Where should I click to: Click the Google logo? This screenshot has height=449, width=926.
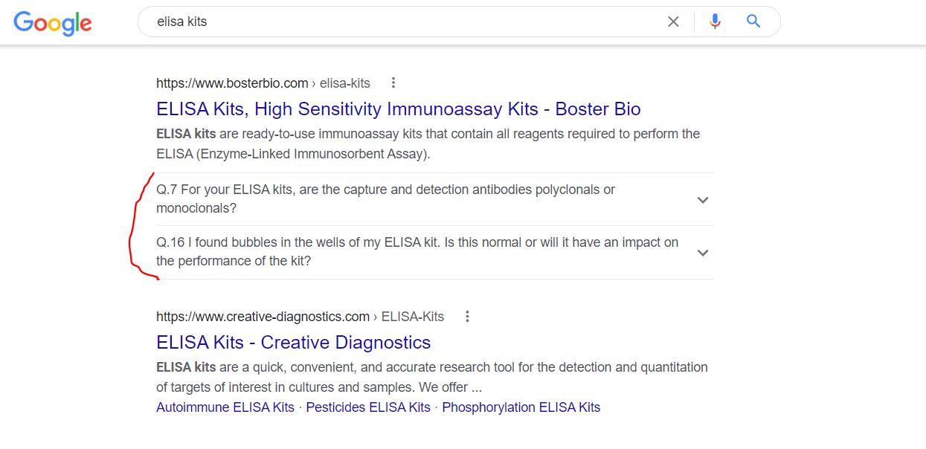pyautogui.click(x=53, y=22)
